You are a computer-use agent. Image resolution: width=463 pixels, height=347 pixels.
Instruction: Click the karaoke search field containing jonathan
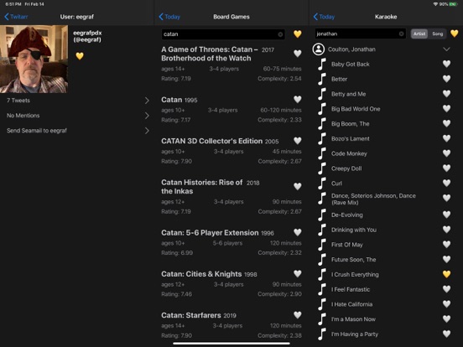(x=360, y=34)
